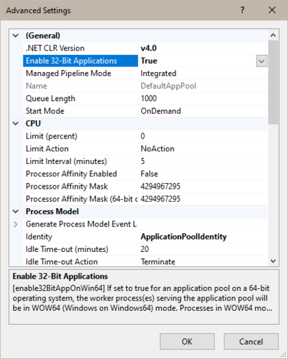The height and width of the screenshot is (359, 288).
Task: Collapse the (General) section chevron
Action: click(x=16, y=36)
